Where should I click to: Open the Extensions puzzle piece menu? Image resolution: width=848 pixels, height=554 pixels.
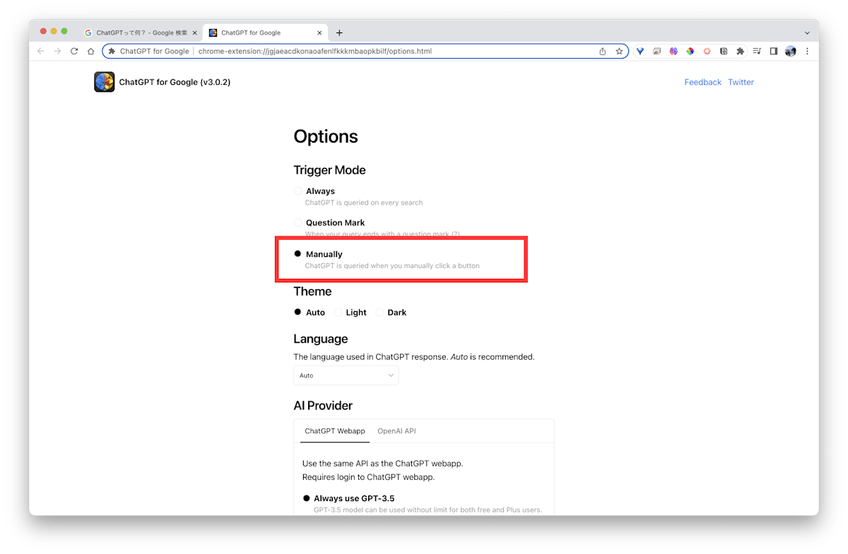click(x=741, y=52)
